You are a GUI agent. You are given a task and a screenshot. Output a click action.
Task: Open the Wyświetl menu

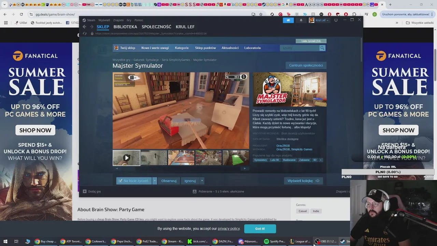(x=104, y=20)
